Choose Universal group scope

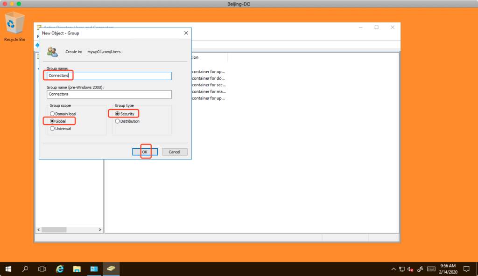[52, 129]
